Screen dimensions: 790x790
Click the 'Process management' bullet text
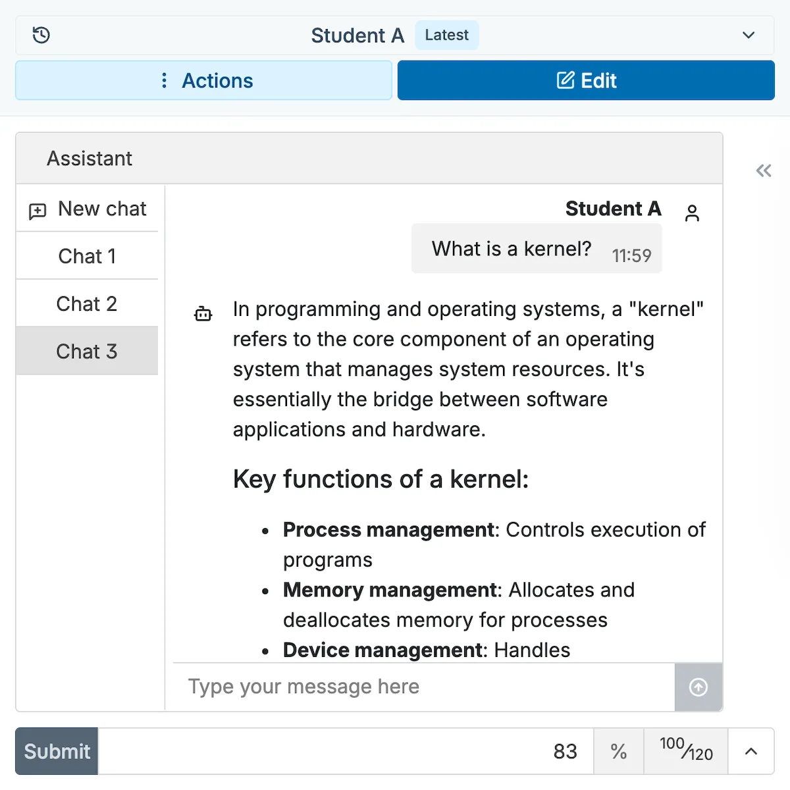(x=388, y=530)
